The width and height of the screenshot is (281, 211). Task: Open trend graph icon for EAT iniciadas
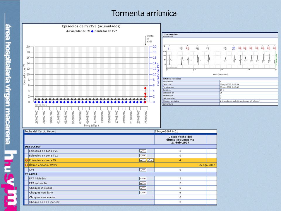point(143,178)
